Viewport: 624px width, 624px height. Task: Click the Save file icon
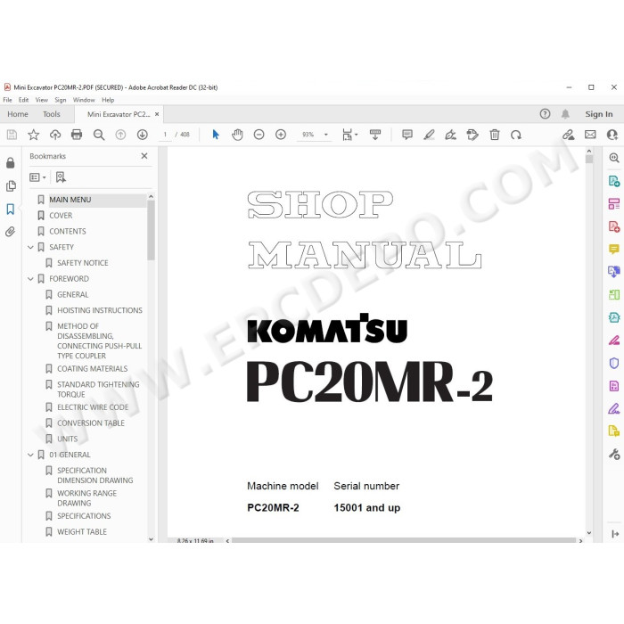coord(12,135)
